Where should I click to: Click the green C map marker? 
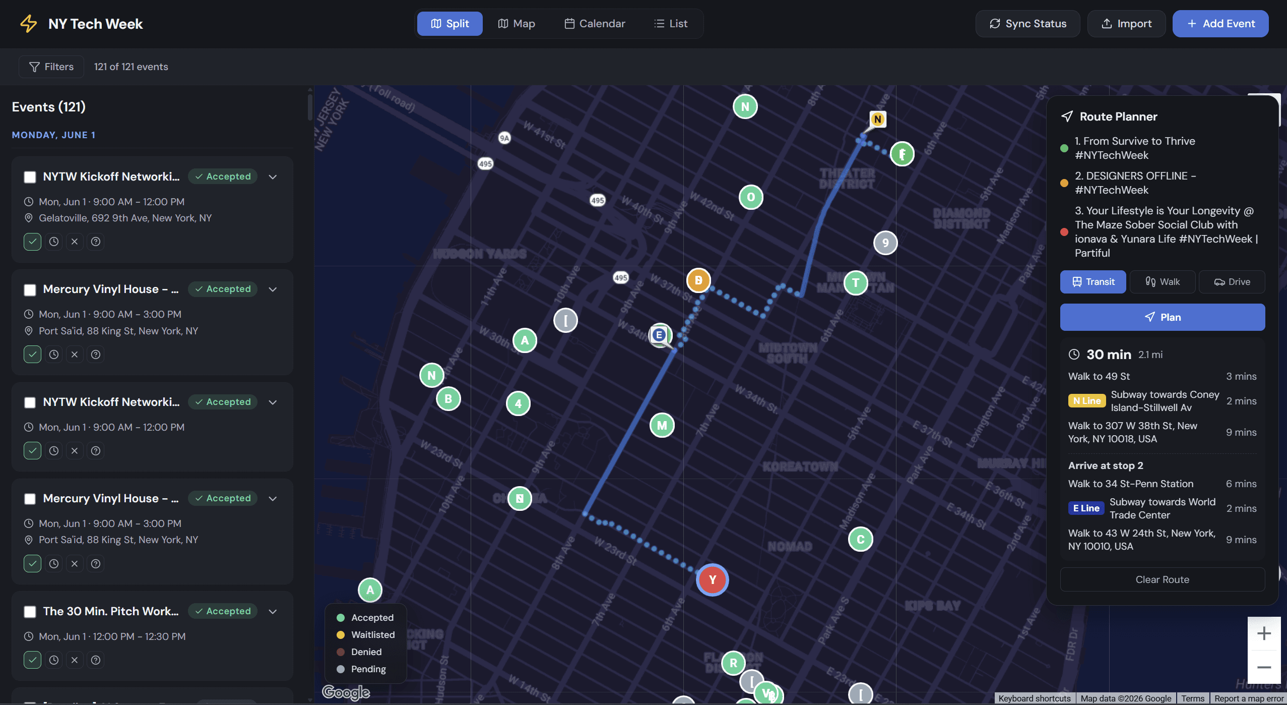point(861,540)
